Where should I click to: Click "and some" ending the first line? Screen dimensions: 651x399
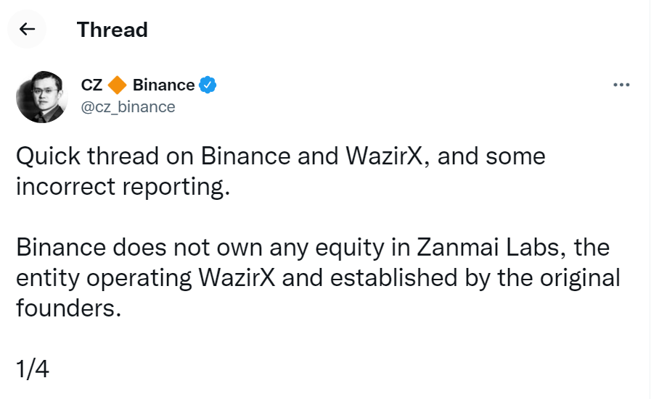pyautogui.click(x=491, y=156)
